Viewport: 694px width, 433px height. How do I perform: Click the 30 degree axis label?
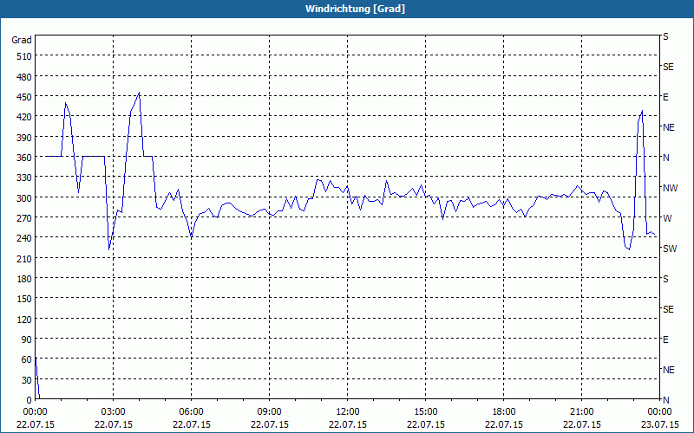click(x=27, y=380)
